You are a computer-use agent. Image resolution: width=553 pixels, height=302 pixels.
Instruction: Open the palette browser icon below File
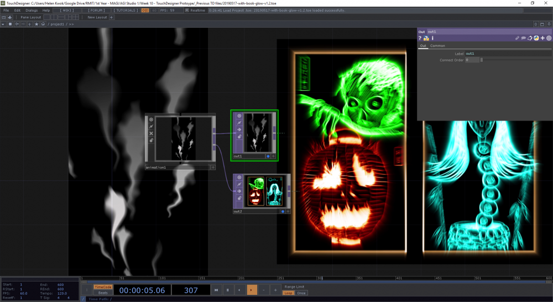(3, 17)
